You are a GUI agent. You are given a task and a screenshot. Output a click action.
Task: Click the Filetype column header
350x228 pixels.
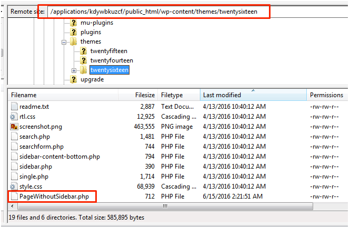click(x=179, y=95)
